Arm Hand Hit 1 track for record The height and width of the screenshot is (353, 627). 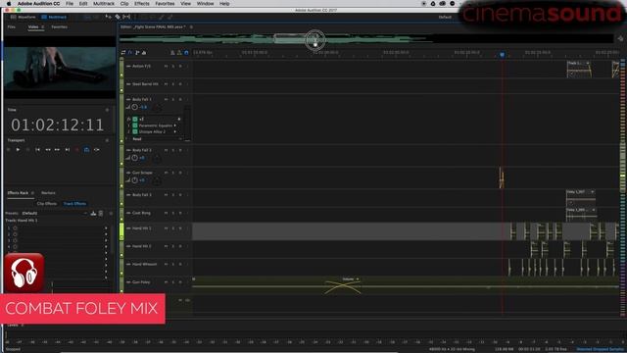point(180,228)
